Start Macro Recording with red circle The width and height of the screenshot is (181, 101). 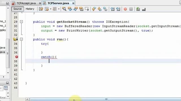pyautogui.click(x=125, y=9)
